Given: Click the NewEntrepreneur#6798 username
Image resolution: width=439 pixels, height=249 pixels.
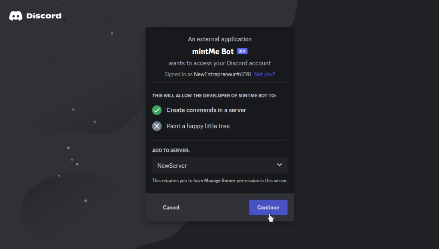Looking at the screenshot, I should (222, 74).
